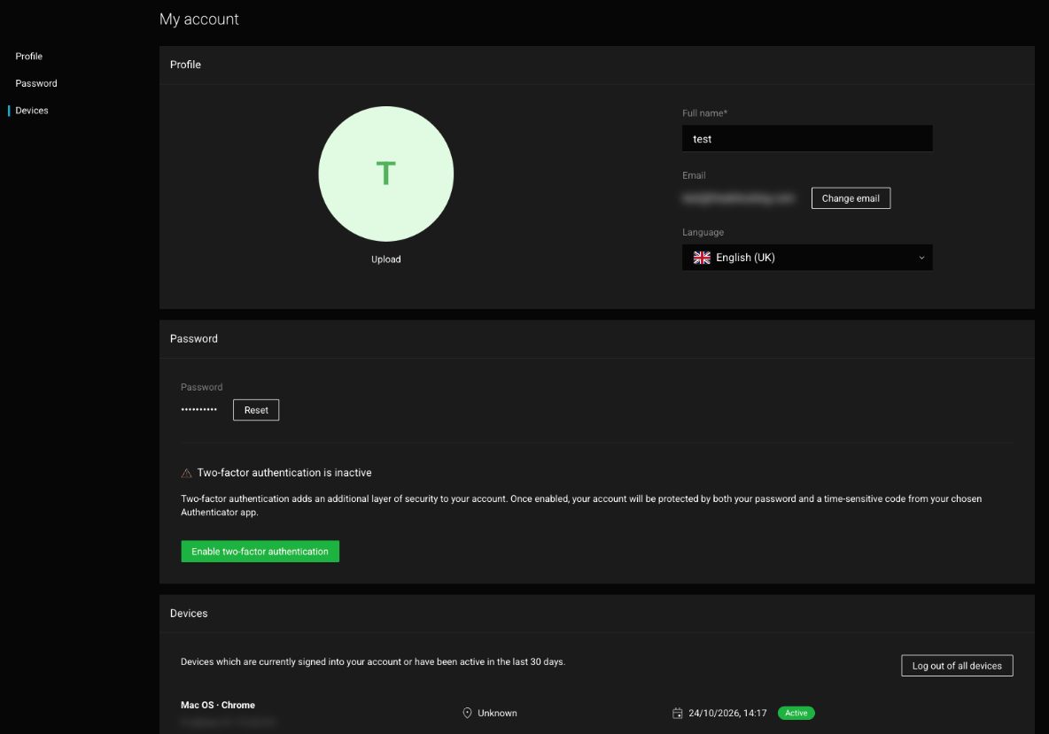Click the Full name input field
Viewport: 1049px width, 734px height.
[807, 138]
